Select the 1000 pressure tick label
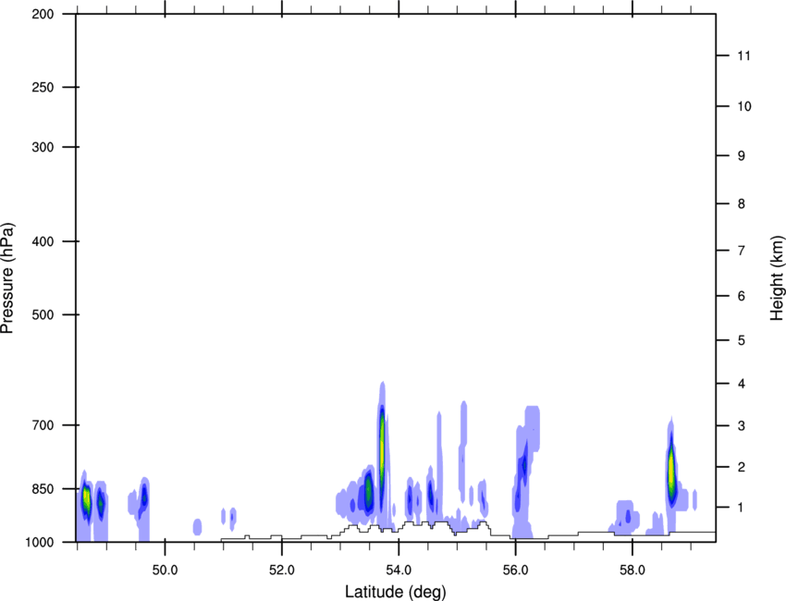The image size is (786, 601). (x=40, y=542)
